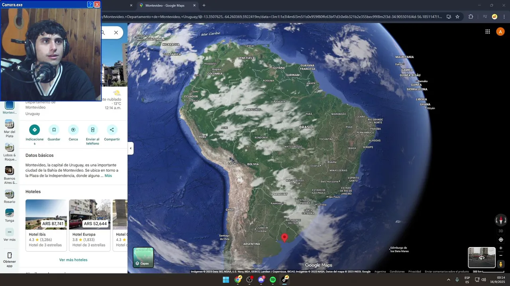The height and width of the screenshot is (286, 510).
Task: Click the Privacidad footer link
Action: (x=414, y=272)
